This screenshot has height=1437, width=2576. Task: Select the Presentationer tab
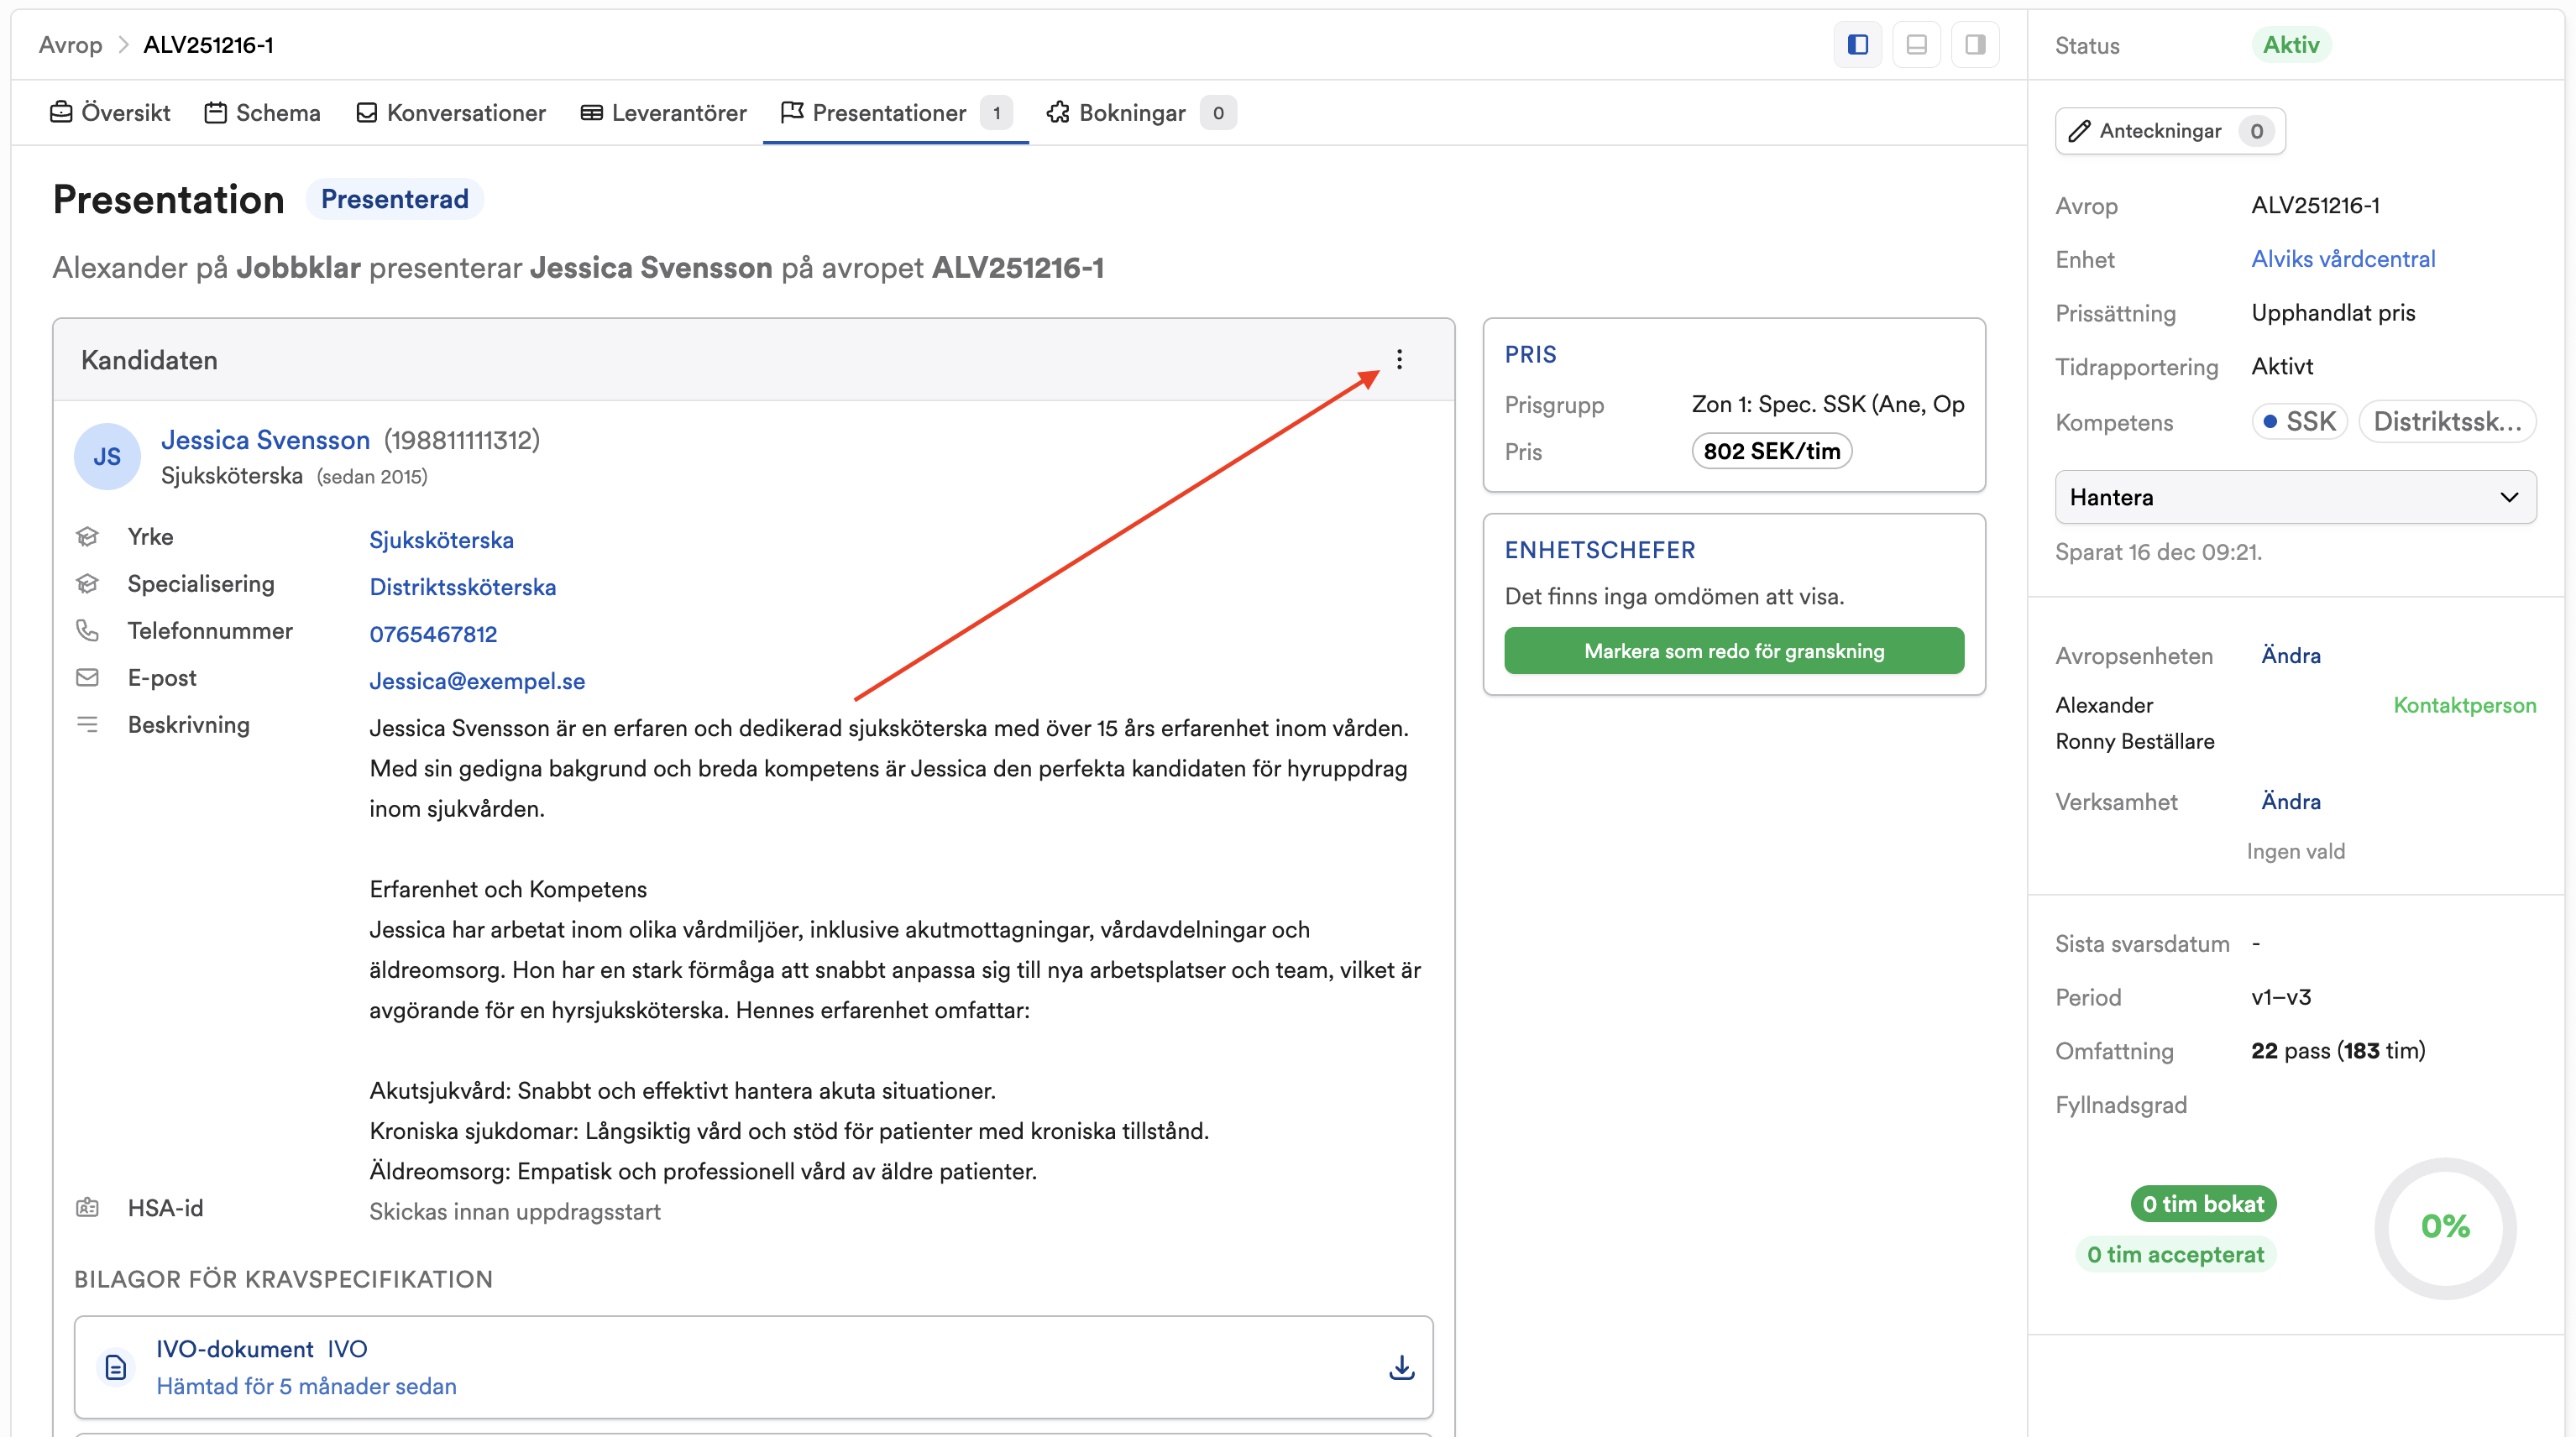click(896, 112)
